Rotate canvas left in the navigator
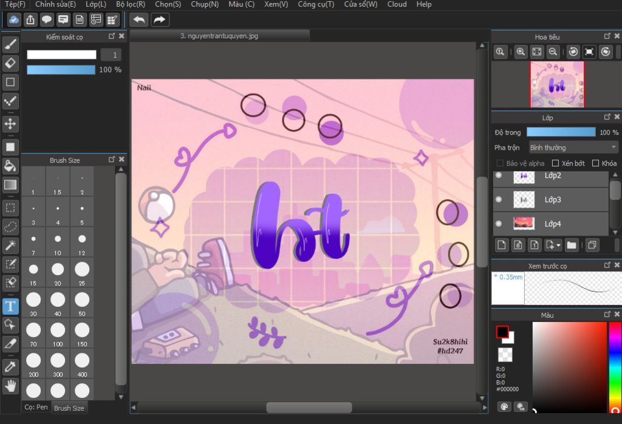Image resolution: width=622 pixels, height=424 pixels. click(x=573, y=52)
